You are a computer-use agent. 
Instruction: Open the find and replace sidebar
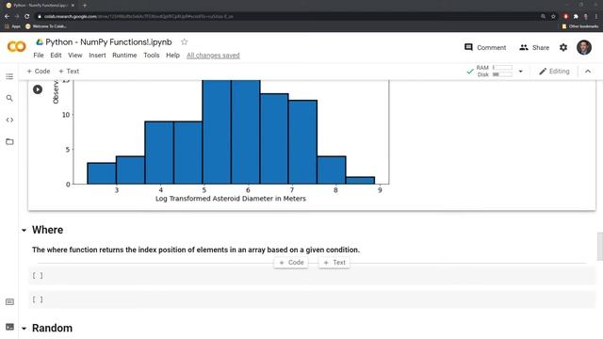coord(9,98)
